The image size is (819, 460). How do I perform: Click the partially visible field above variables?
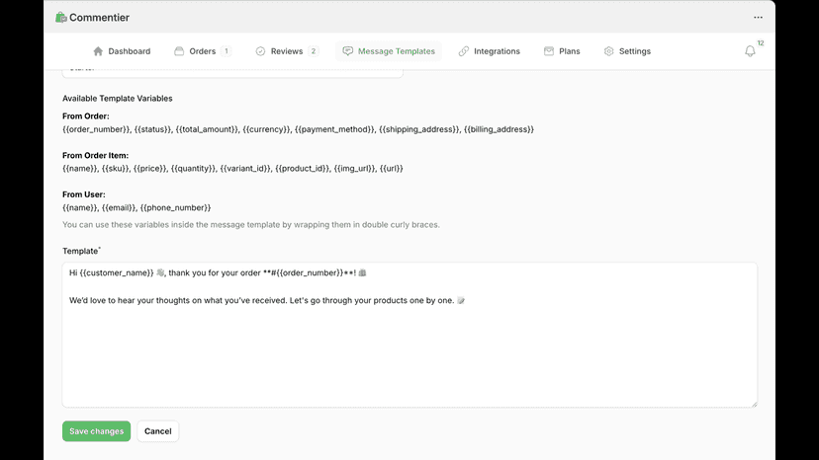coord(232,72)
